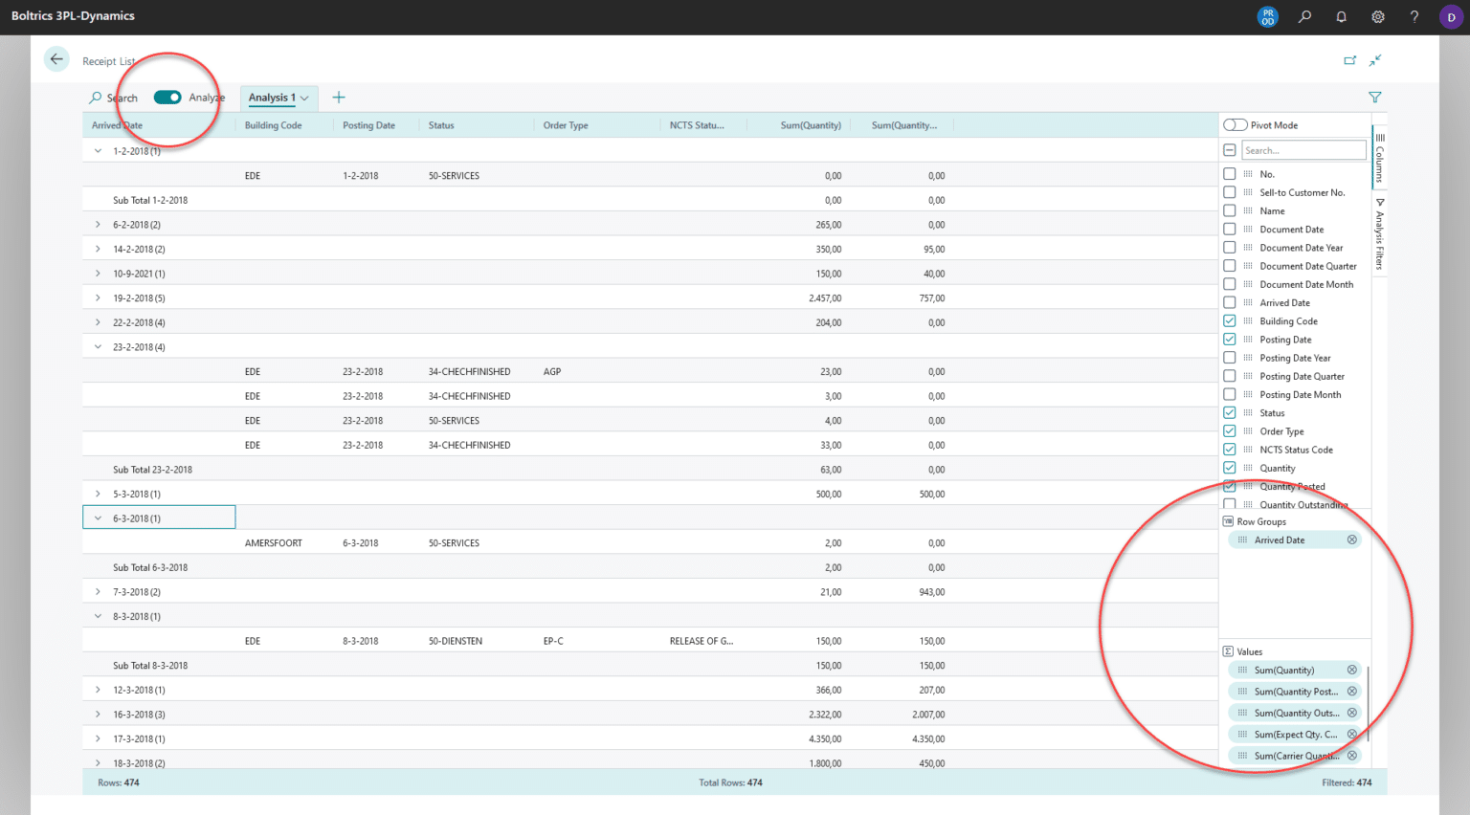
Task: Open the search magnifier in the top bar
Action: pos(1304,16)
